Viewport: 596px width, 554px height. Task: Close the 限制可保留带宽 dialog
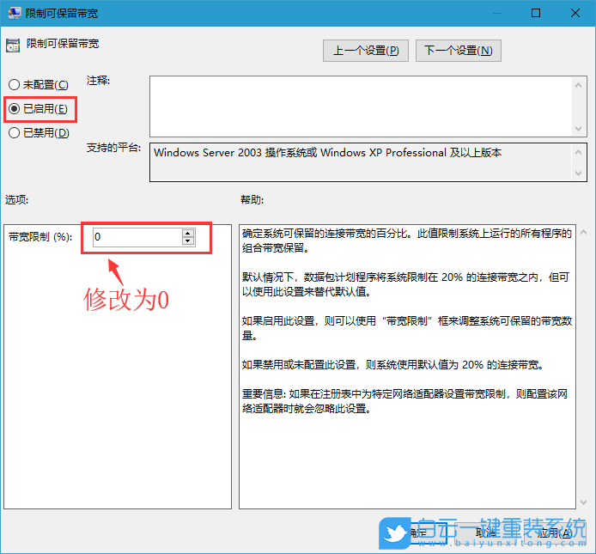pos(575,13)
